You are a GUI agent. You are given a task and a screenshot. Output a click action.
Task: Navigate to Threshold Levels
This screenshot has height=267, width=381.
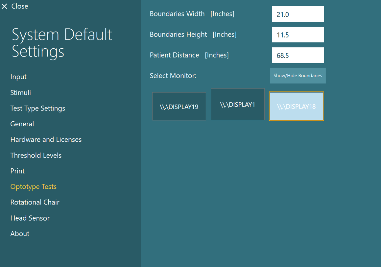coord(36,155)
